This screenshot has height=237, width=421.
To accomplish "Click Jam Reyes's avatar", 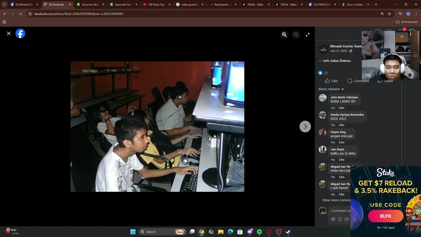I will click(323, 150).
